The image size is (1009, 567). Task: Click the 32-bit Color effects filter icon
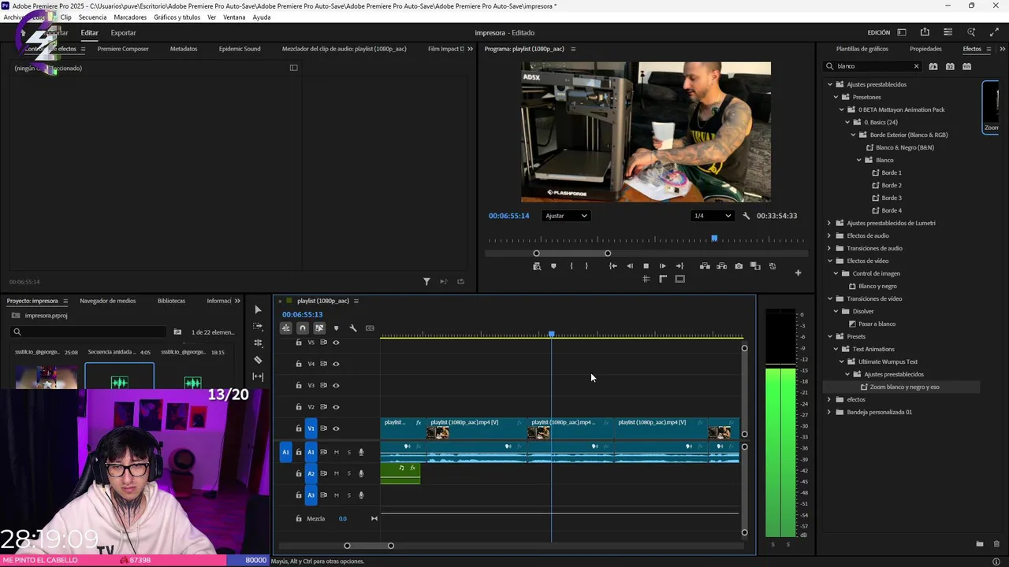point(950,66)
